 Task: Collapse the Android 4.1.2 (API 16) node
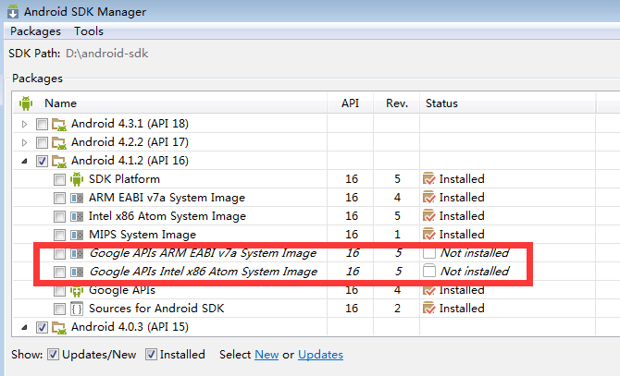point(24,161)
